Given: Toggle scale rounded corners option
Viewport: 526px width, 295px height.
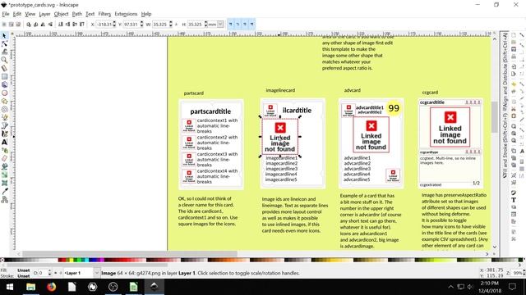Looking at the screenshot, I should pyautogui.click(x=238, y=24).
